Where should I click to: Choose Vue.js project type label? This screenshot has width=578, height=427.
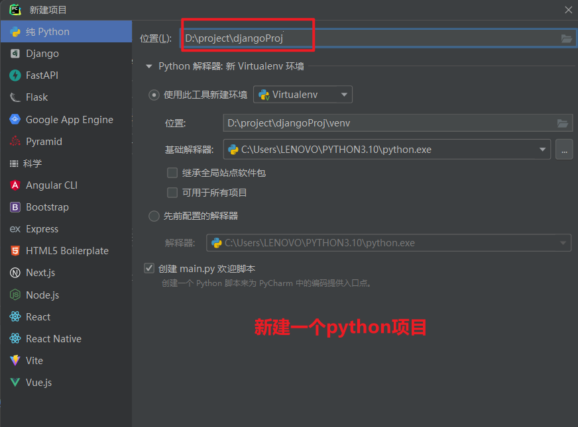pyautogui.click(x=38, y=383)
